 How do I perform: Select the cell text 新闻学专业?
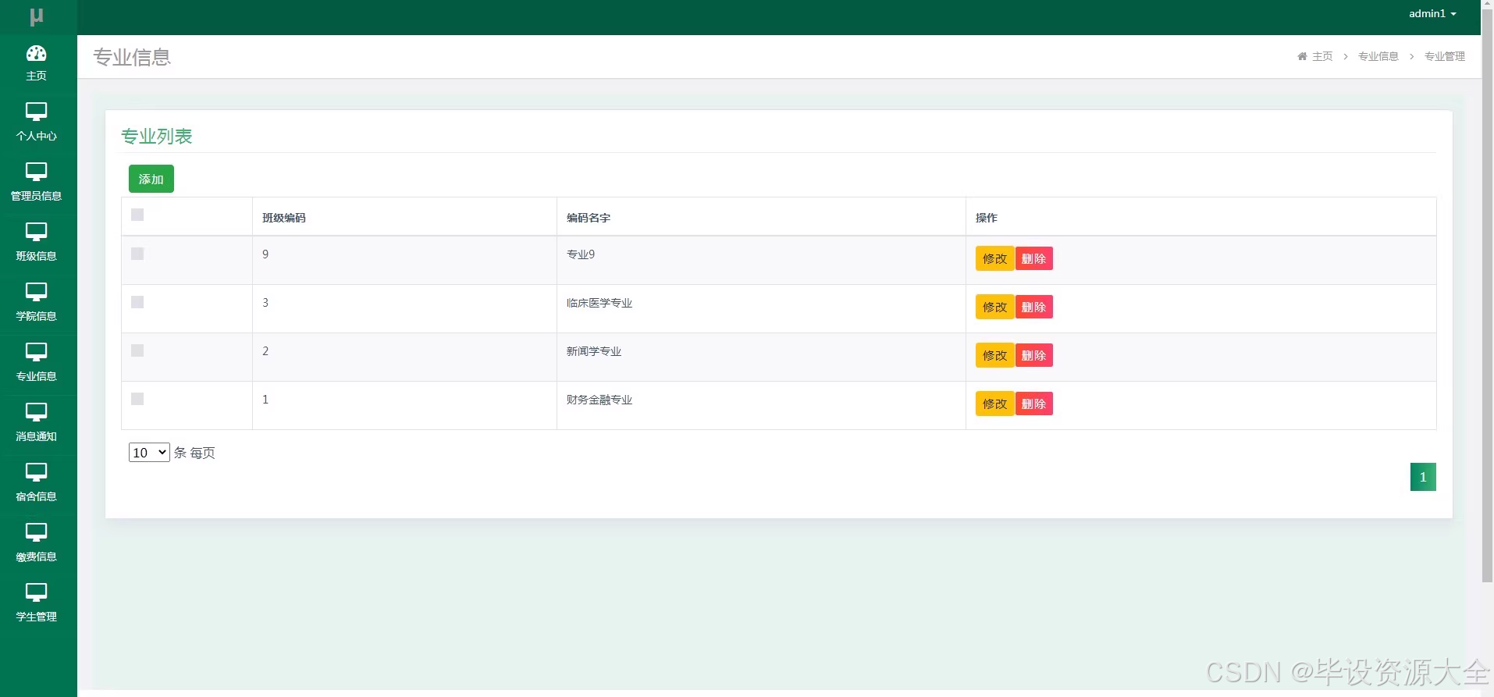594,351
